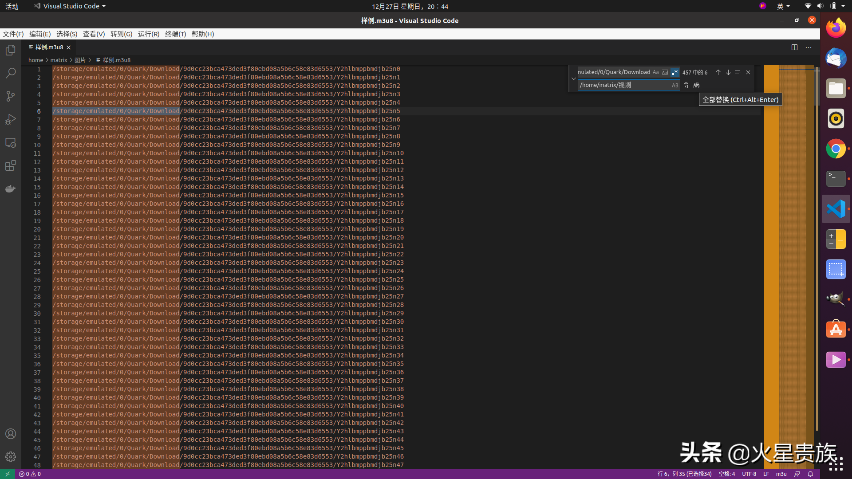
Task: Open the editor More Actions ellipsis
Action: (809, 47)
